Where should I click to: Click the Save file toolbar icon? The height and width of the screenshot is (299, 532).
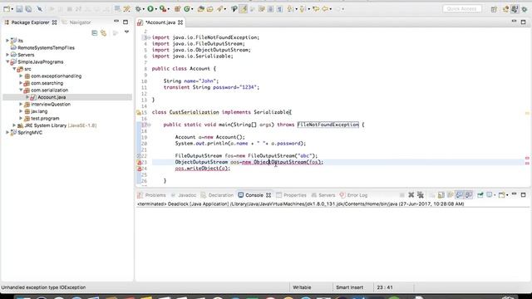(x=19, y=9)
